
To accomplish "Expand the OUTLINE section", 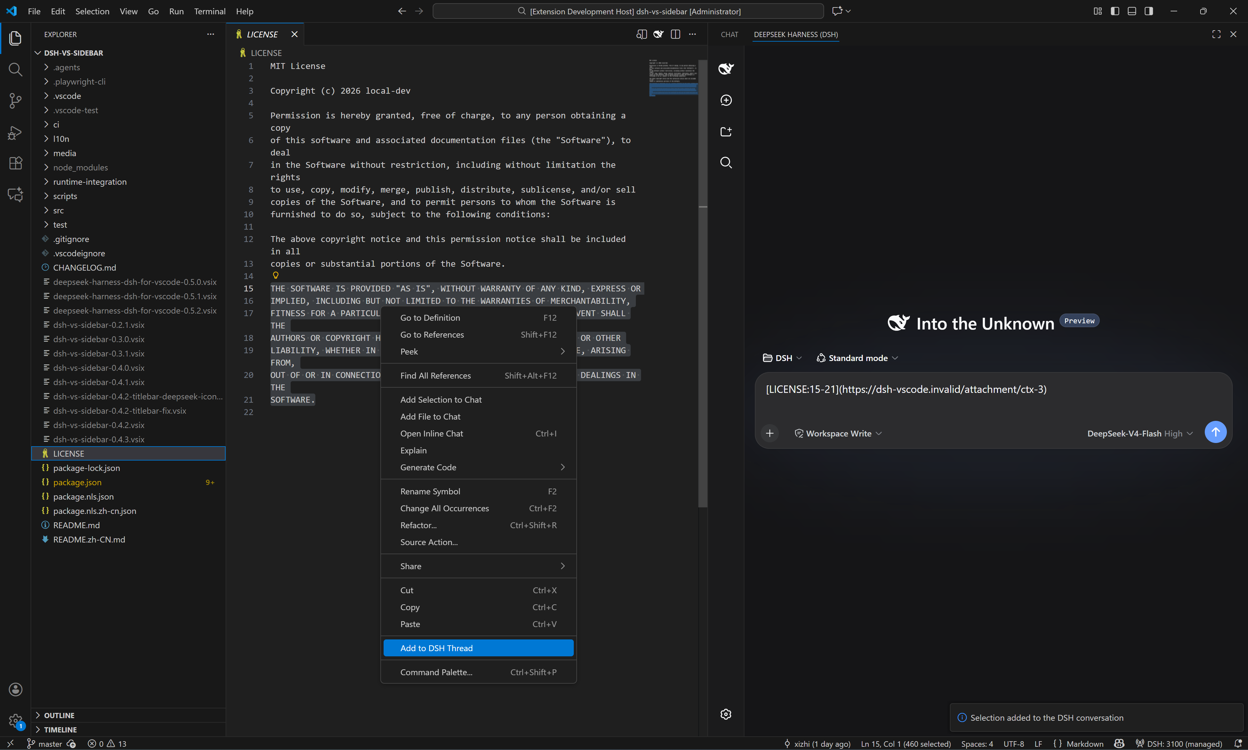I will (x=128, y=715).
